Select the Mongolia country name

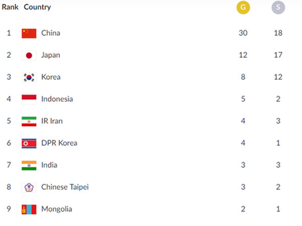(x=56, y=209)
